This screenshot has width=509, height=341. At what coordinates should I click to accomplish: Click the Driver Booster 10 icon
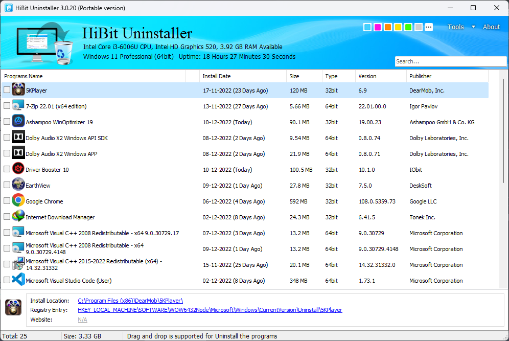18,169
